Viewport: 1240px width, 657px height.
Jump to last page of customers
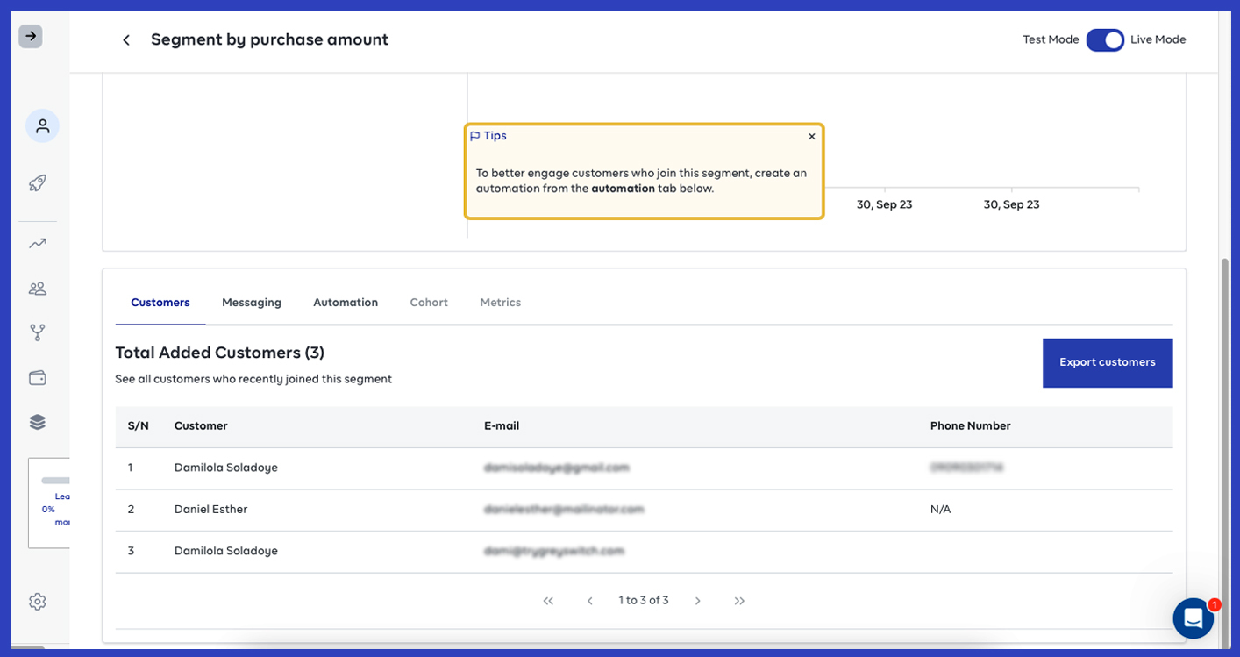[739, 601]
